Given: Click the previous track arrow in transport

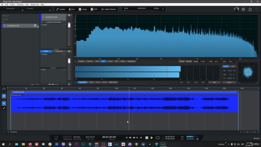Looking at the screenshot, I should (x=126, y=138).
